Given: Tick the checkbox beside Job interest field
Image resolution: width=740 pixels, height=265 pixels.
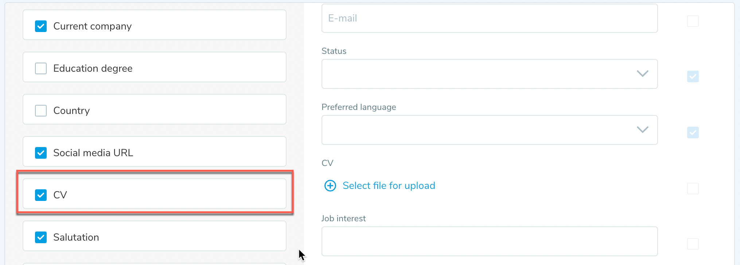Looking at the screenshot, I should pyautogui.click(x=693, y=244).
